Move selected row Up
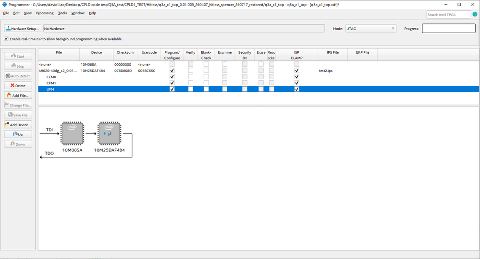Screen dimensions: 480x259 point(18,134)
